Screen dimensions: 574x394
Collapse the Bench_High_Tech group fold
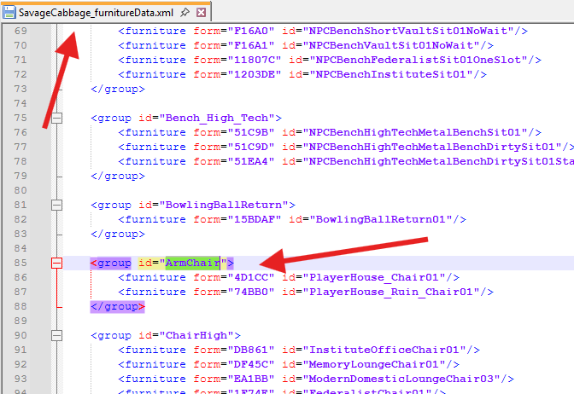[x=56, y=118]
